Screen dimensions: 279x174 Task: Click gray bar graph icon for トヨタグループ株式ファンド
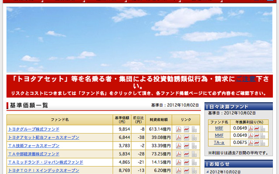[194, 129]
